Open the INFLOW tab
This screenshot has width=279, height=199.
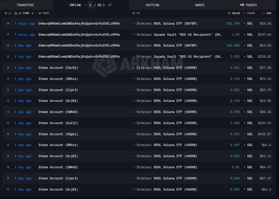tap(75, 5)
